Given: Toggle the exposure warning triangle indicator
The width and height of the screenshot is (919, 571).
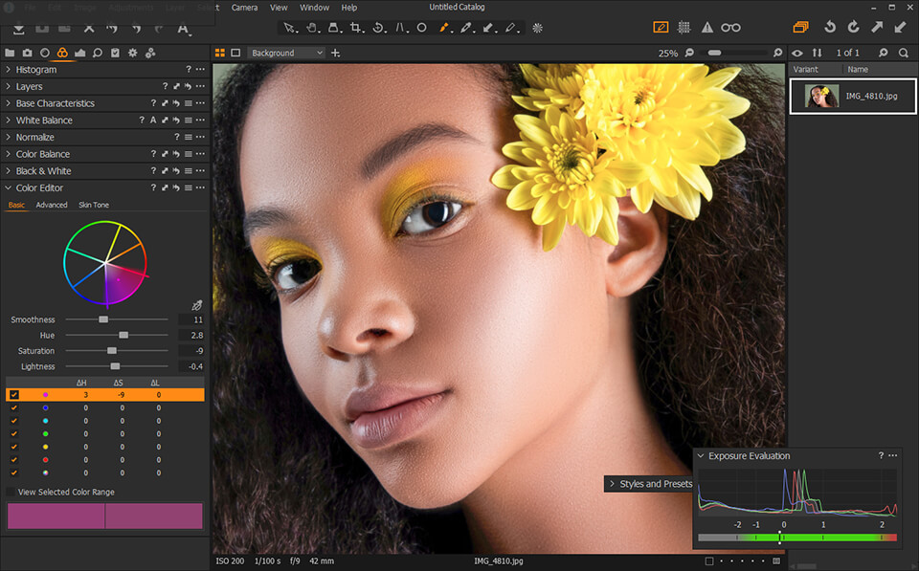Looking at the screenshot, I should (x=706, y=28).
